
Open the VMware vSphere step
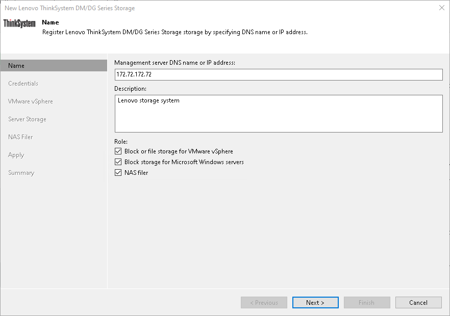point(31,101)
